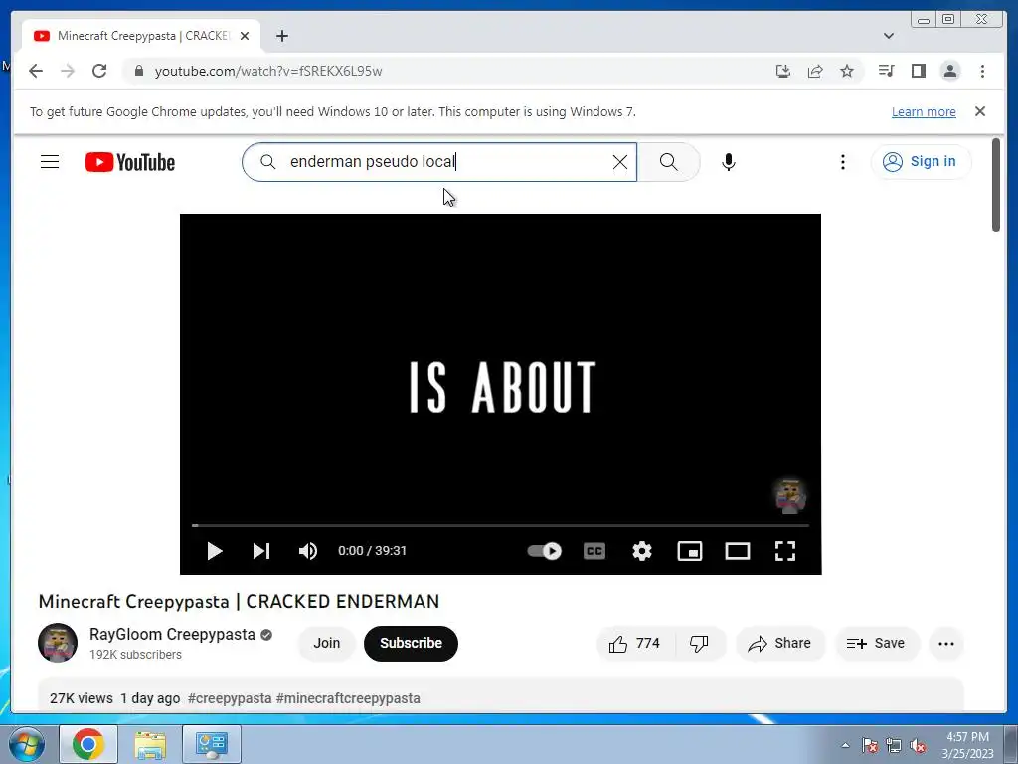Click the video title CRACKED ENDERMAN
Image resolution: width=1018 pixels, height=764 pixels.
pos(239,602)
